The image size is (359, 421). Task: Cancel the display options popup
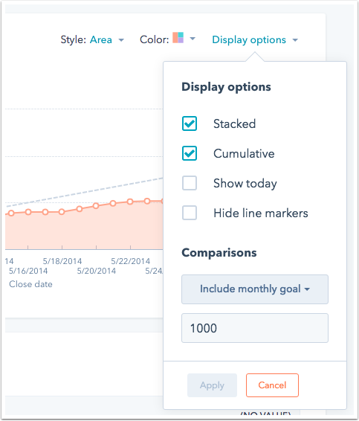click(x=272, y=385)
